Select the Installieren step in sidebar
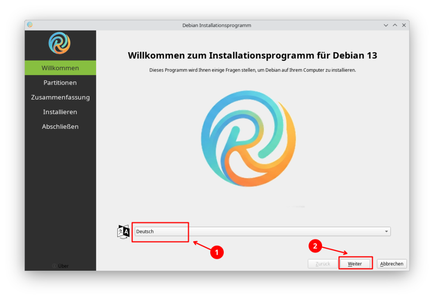The image size is (434, 300). coord(60,112)
